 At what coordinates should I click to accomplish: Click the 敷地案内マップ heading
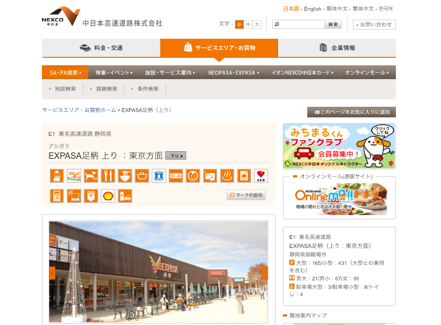click(308, 315)
